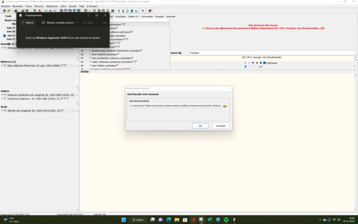Image resolution: width=358 pixels, height=224 pixels.
Task: Click the save diskette toolbar icon
Action: [15, 11]
